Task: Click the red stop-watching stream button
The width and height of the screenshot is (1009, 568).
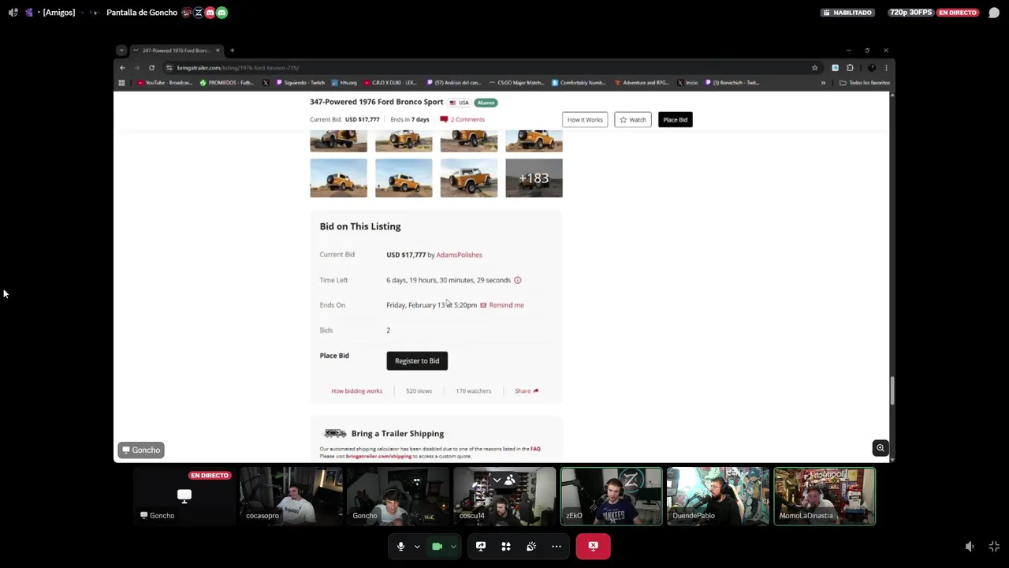Action: (593, 546)
